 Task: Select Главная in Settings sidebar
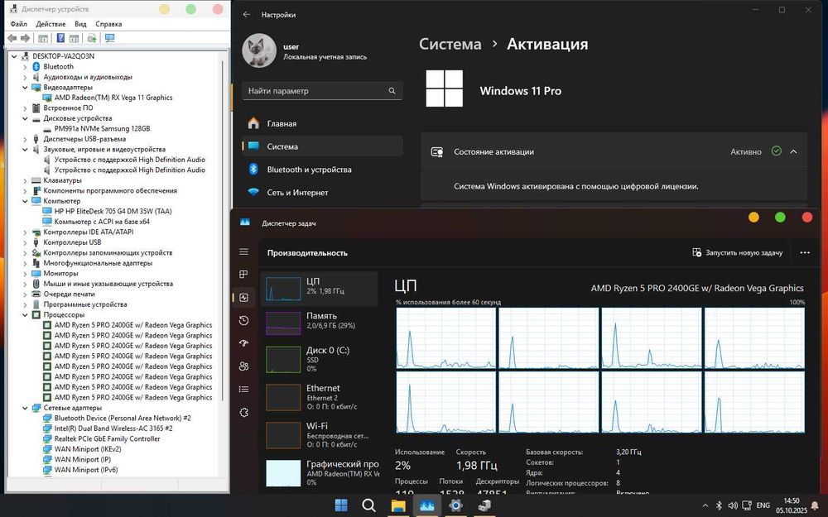(322, 123)
